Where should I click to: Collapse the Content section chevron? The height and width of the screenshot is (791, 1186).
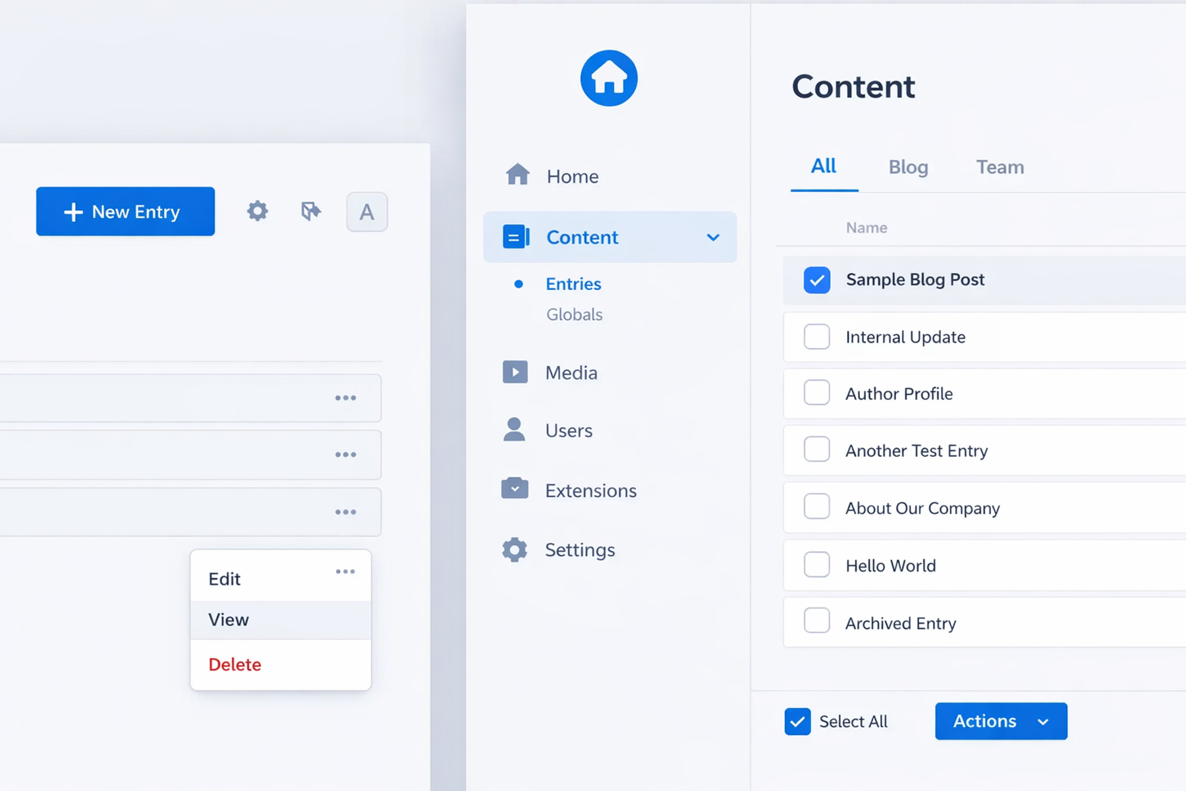coord(713,237)
